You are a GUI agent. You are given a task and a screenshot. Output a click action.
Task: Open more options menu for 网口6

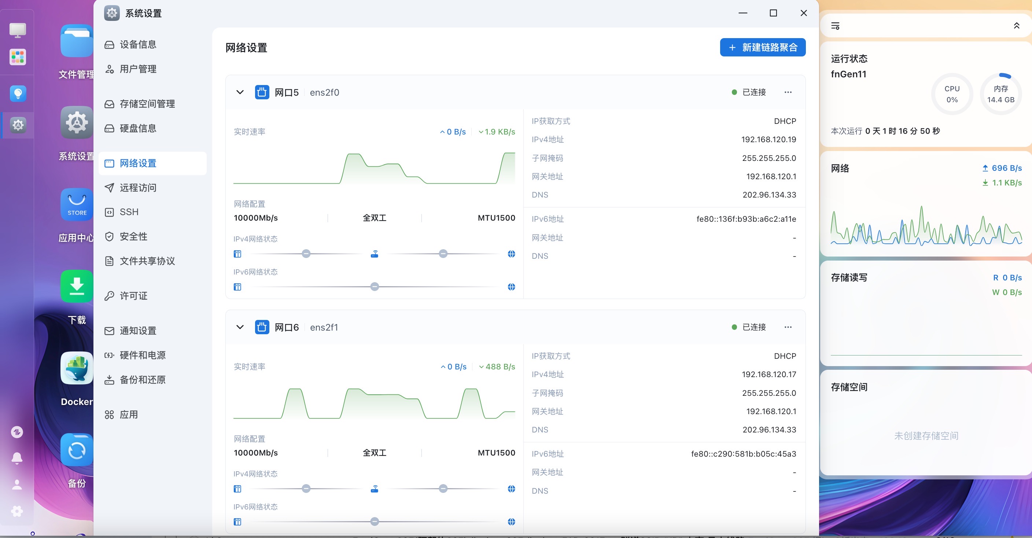point(788,327)
